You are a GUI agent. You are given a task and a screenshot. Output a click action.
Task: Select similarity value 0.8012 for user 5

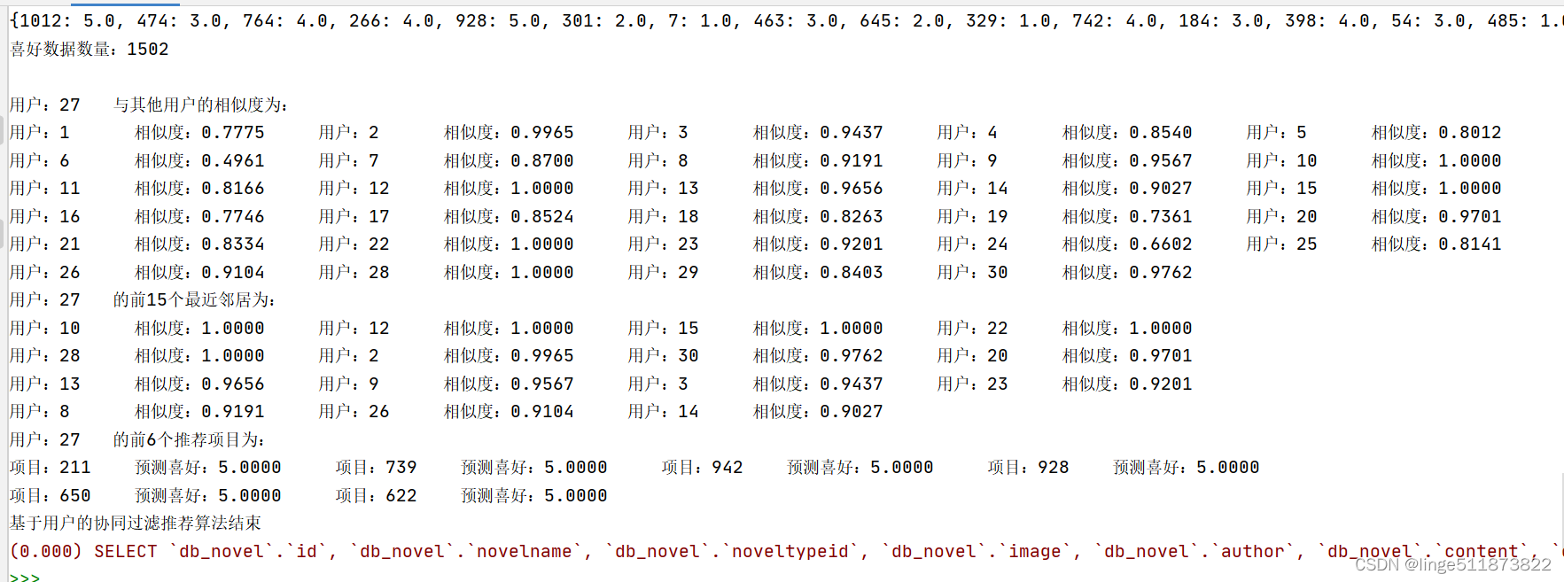1469,133
